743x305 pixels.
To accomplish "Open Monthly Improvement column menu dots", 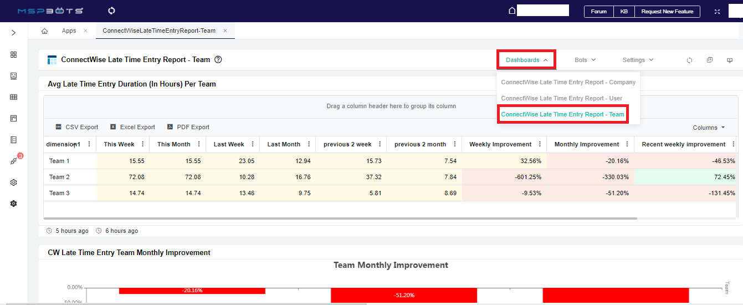I will tap(627, 144).
